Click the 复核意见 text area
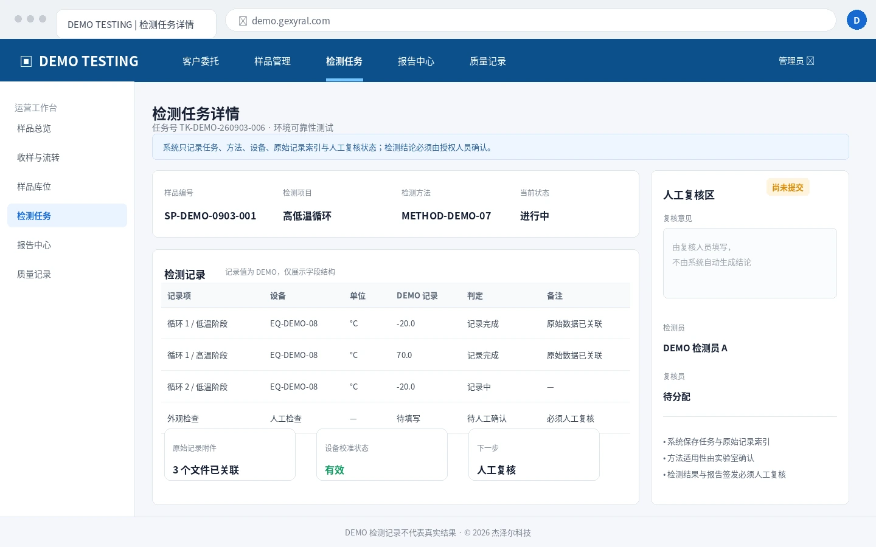The width and height of the screenshot is (876, 547). click(x=750, y=263)
